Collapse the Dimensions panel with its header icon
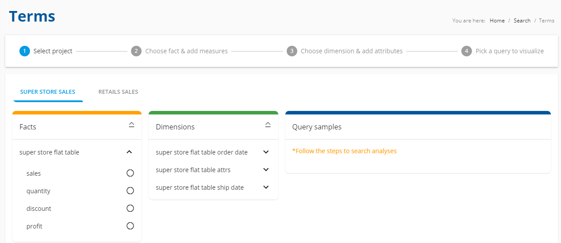The image size is (561, 243). click(268, 125)
